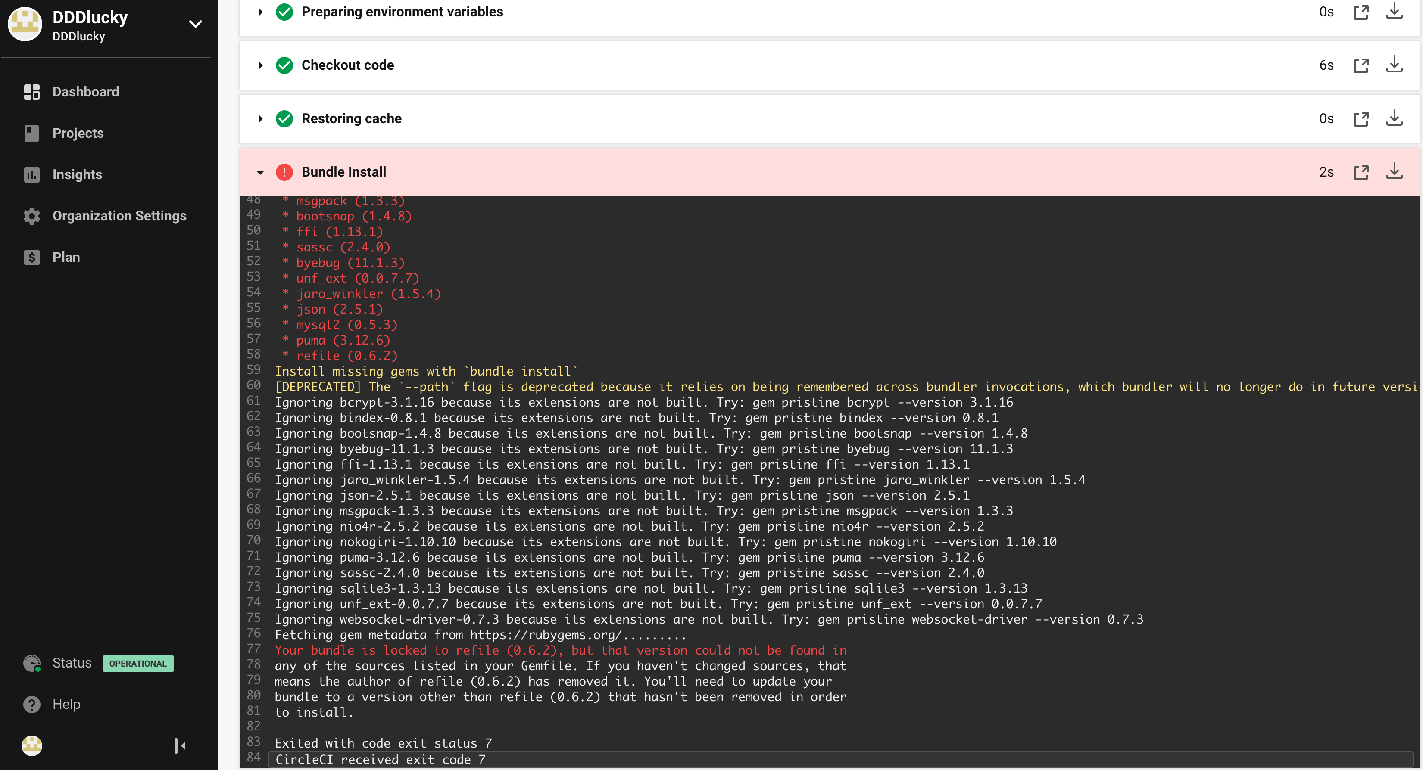Click the OPERATIONAL status badge

click(x=137, y=664)
